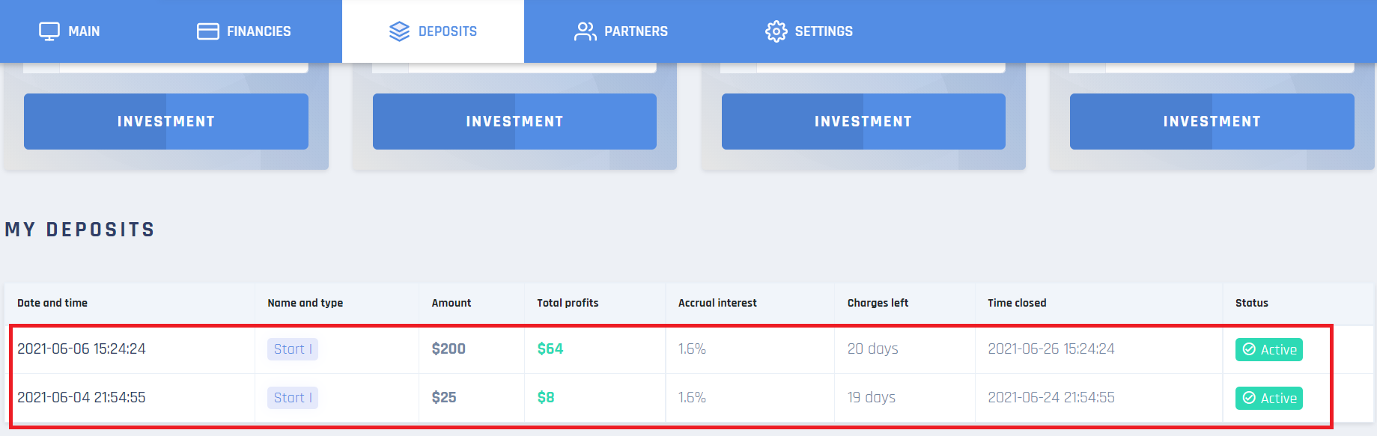Click the 2021-06-04 21:54:55 deposit date
The width and height of the screenshot is (1377, 436).
pos(82,398)
